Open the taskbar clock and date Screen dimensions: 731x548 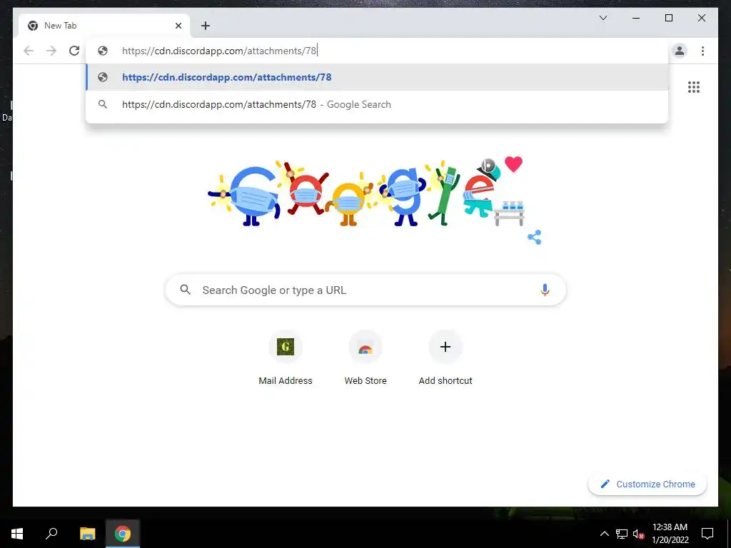(x=670, y=534)
